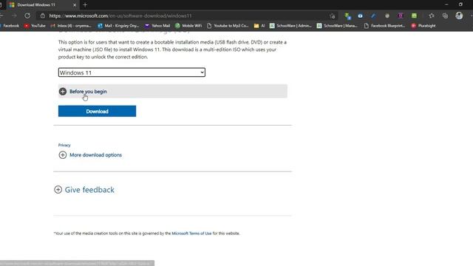Open the Windows 11 edition dropdown
Viewport: 473px width, 266px height.
(x=132, y=72)
